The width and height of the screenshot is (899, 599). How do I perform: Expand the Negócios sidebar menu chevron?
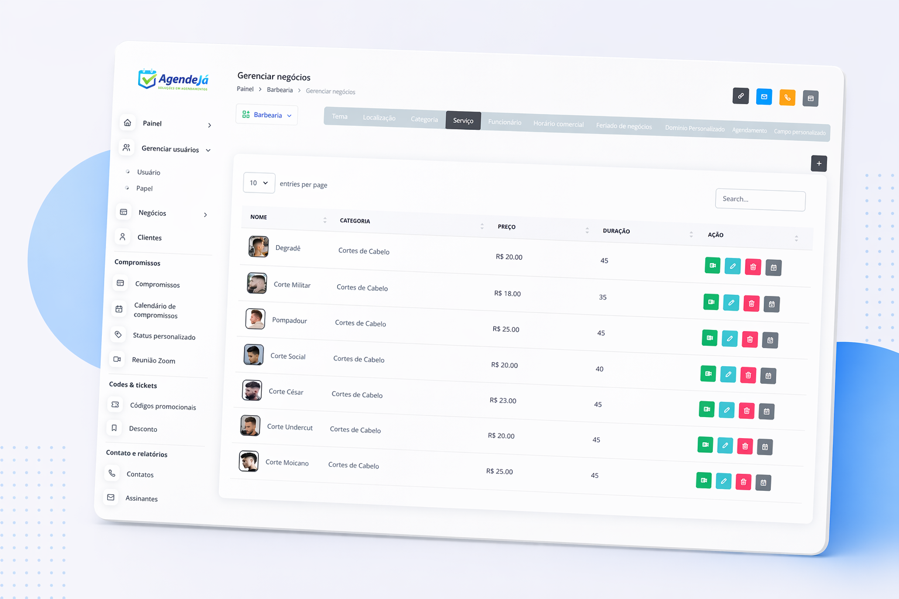[x=205, y=215]
